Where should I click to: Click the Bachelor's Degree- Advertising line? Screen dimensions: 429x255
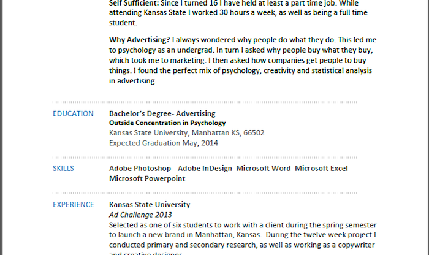[162, 113]
